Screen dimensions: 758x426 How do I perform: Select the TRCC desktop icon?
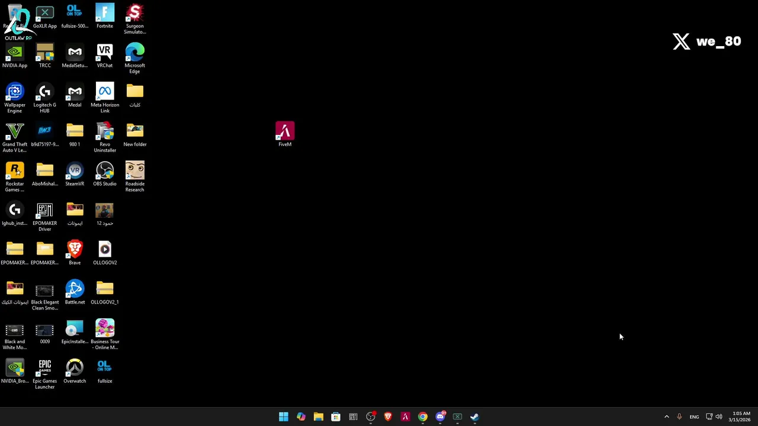[x=45, y=56]
